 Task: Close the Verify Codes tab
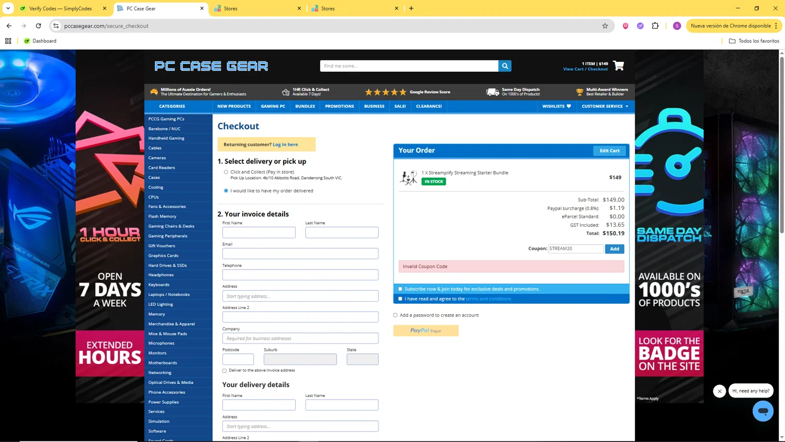click(x=104, y=8)
